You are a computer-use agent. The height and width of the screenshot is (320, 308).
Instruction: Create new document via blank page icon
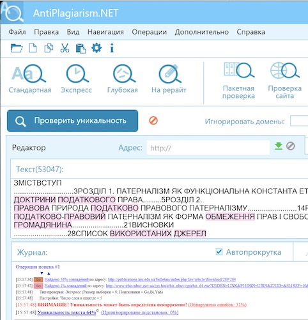click(33, 48)
